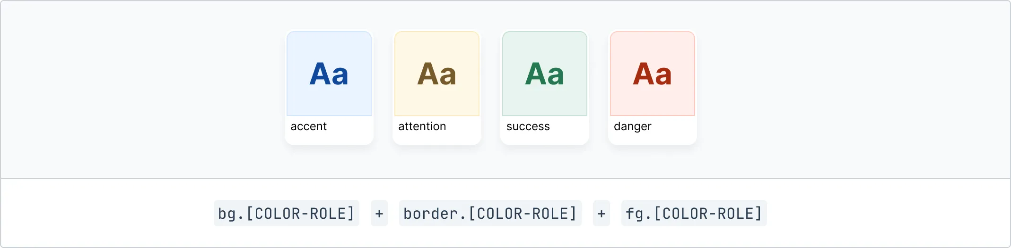Image resolution: width=1011 pixels, height=248 pixels.
Task: Click the blue 'Aa' sample text
Action: 329,74
